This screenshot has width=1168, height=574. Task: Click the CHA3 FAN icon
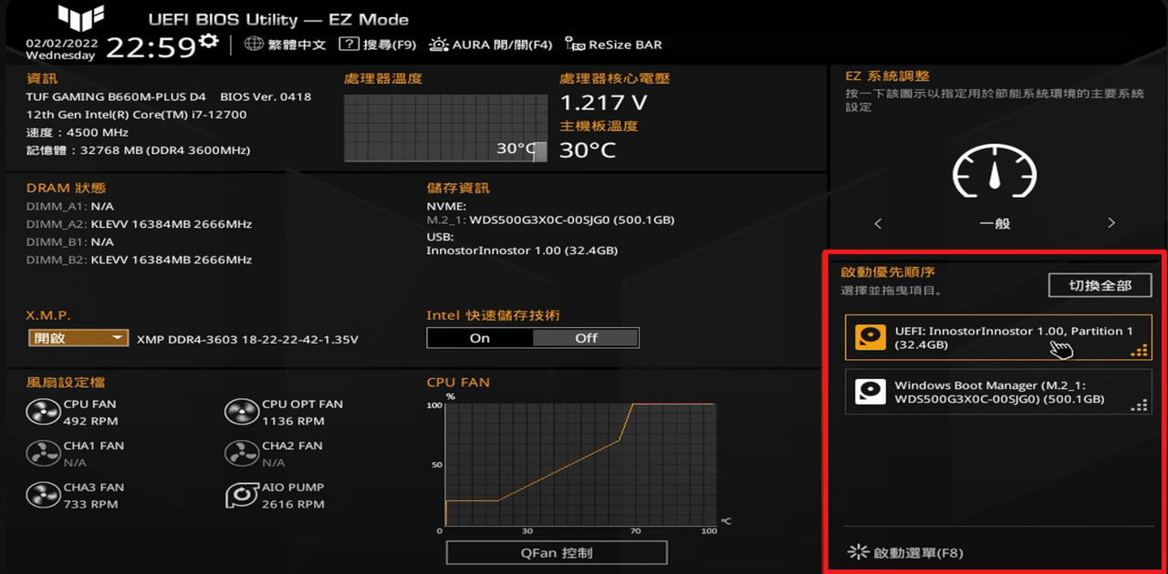[43, 496]
